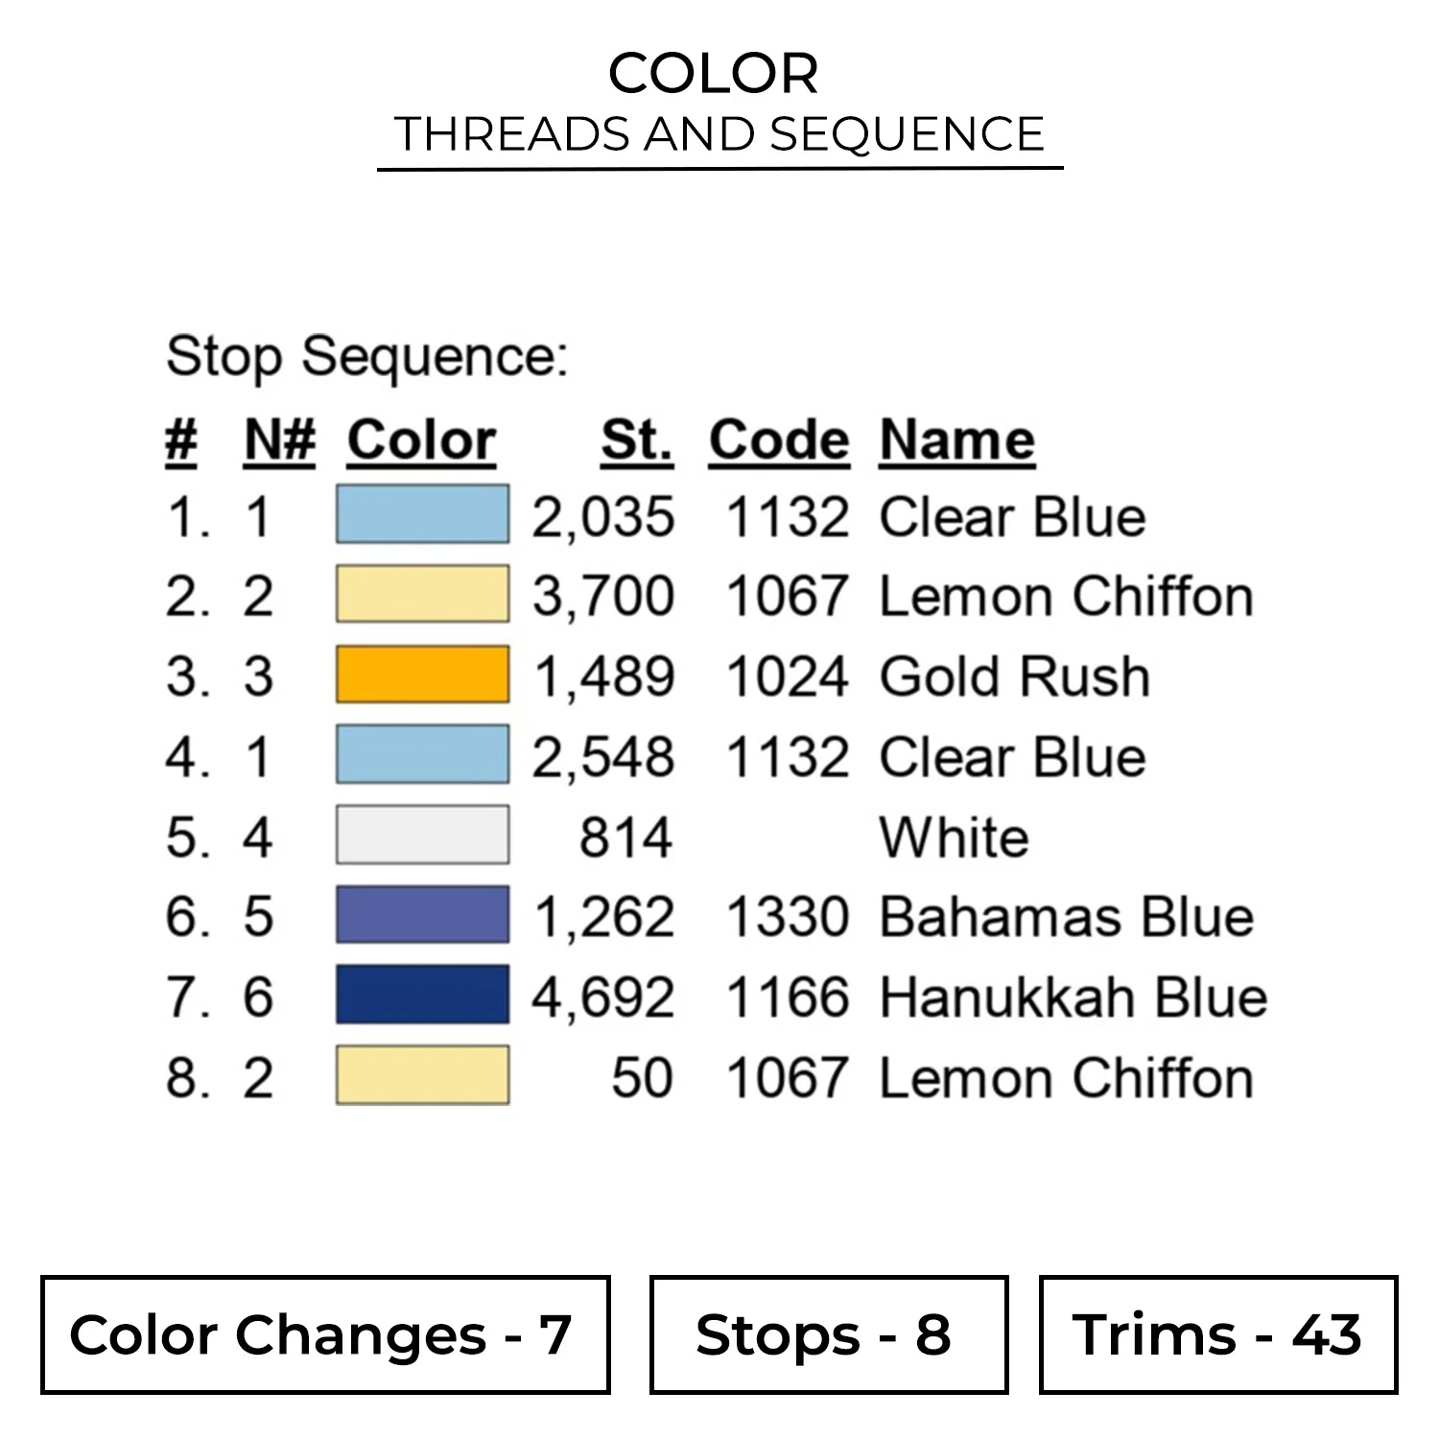Click the N# column header
The image size is (1439, 1439).
coord(279,441)
